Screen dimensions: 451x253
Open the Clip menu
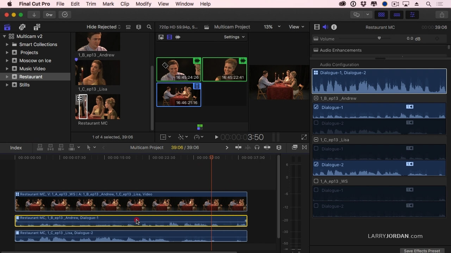(125, 4)
